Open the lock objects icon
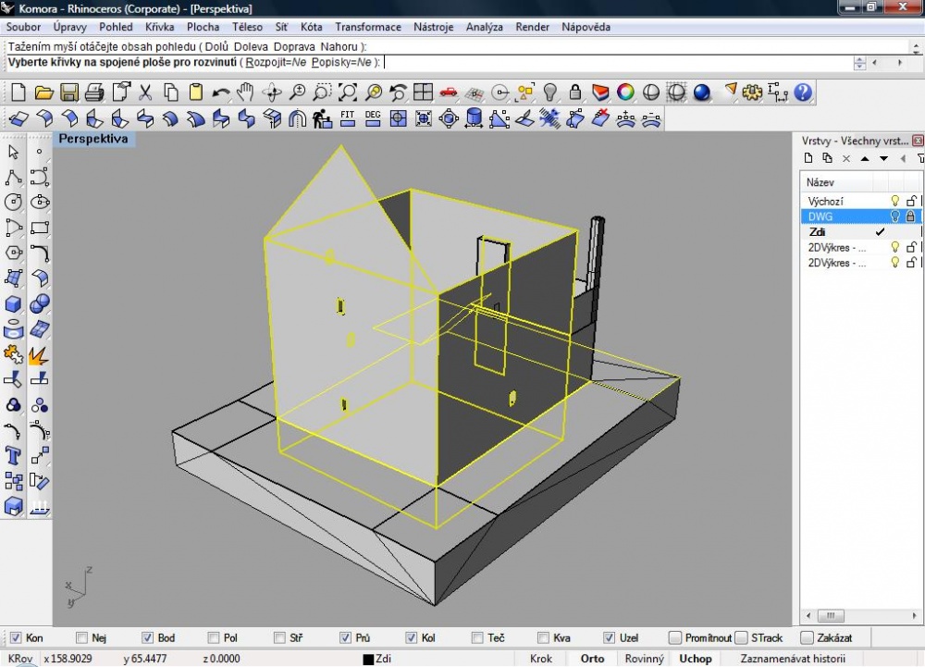Image resolution: width=925 pixels, height=667 pixels. click(x=575, y=93)
